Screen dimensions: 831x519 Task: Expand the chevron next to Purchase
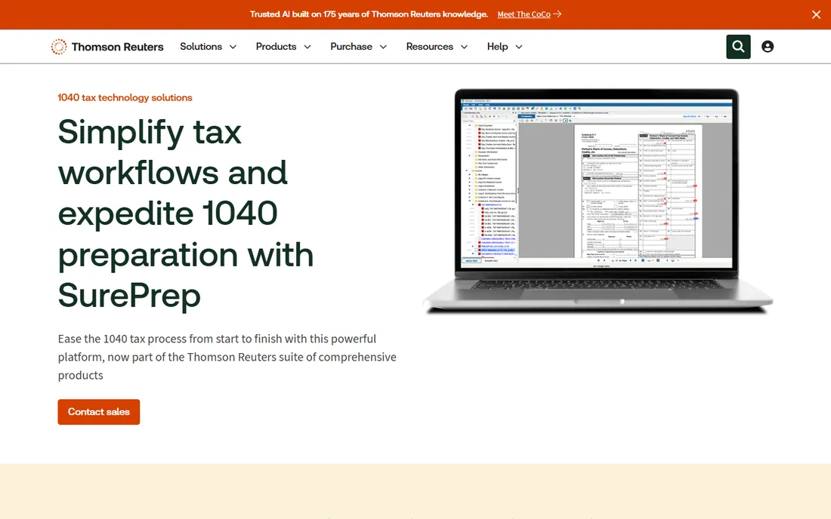[x=383, y=47]
